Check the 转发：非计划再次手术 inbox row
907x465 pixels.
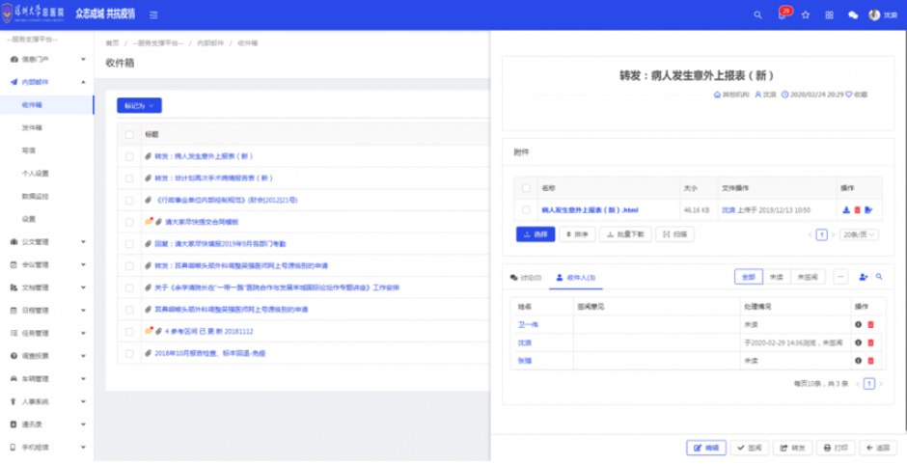129,178
